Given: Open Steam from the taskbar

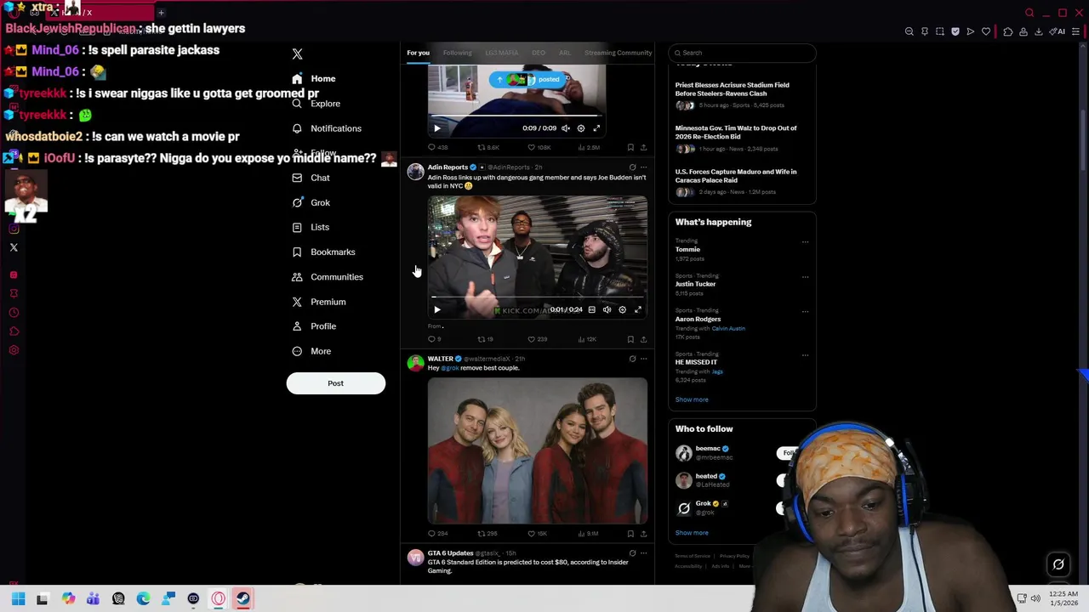Looking at the screenshot, I should (x=243, y=599).
